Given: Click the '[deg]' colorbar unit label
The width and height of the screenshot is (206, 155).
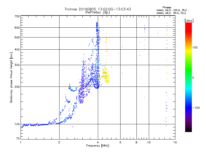Looking at the screenshot, I should 189,21.
